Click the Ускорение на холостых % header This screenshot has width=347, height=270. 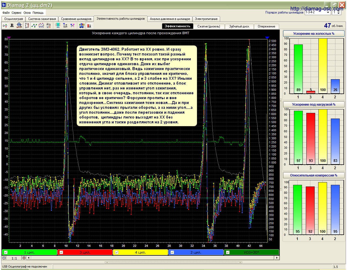click(x=314, y=34)
